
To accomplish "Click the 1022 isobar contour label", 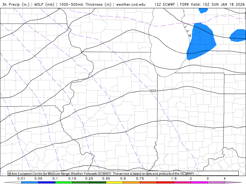I will click(x=152, y=91).
